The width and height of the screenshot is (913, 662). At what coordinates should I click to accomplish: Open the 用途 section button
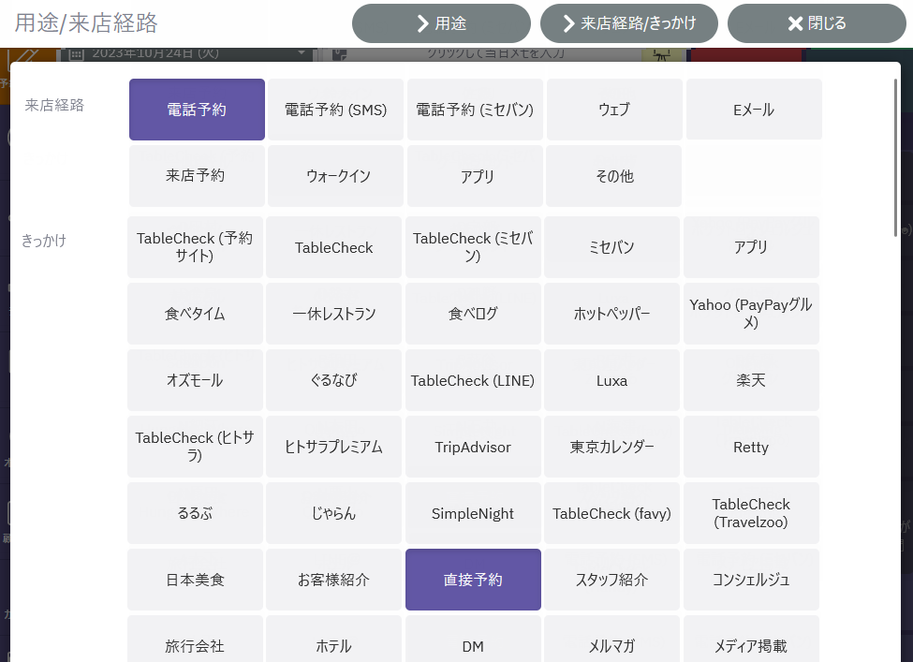[x=441, y=23]
